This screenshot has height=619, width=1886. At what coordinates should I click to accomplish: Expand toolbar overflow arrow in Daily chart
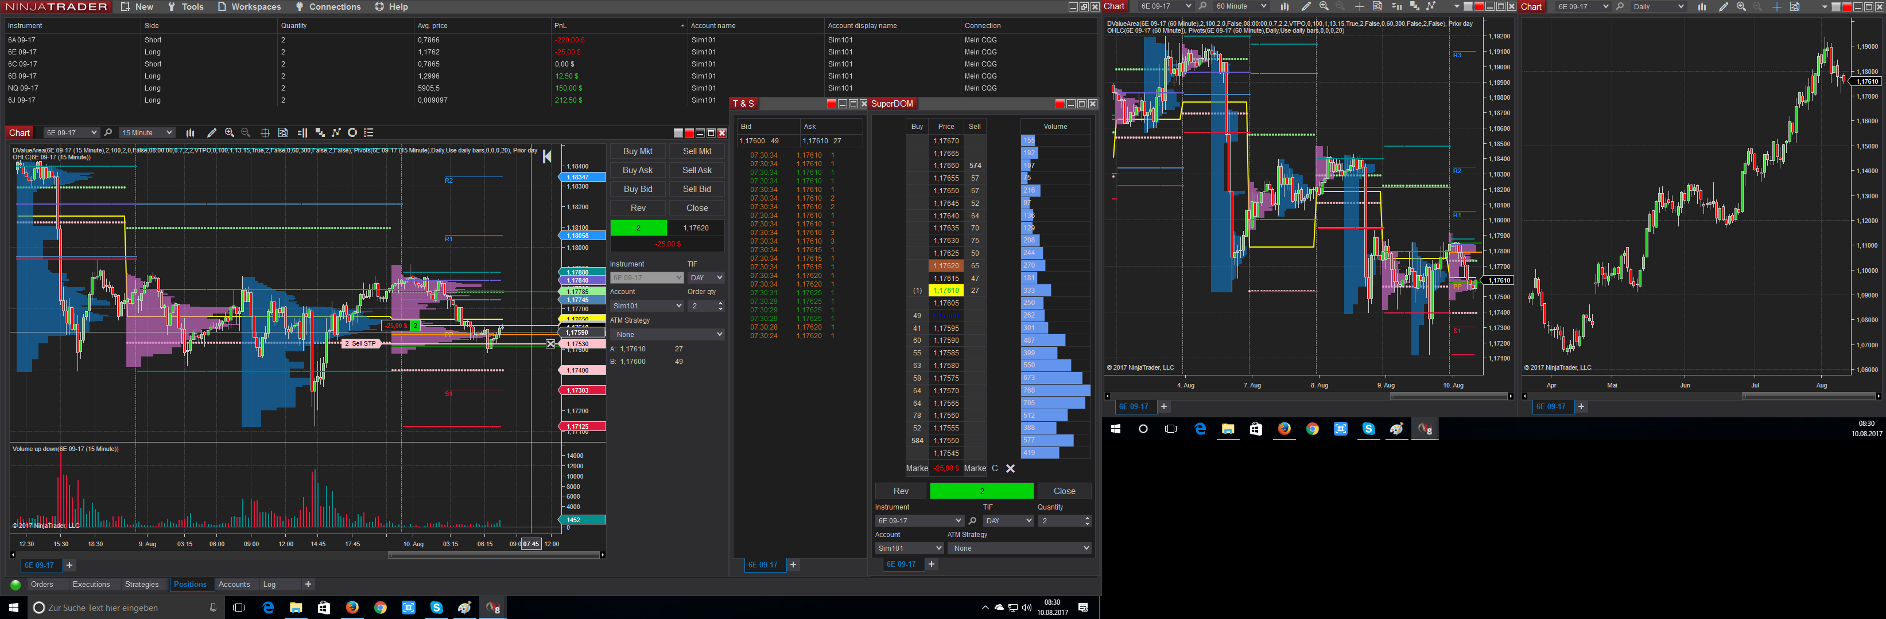[1824, 7]
